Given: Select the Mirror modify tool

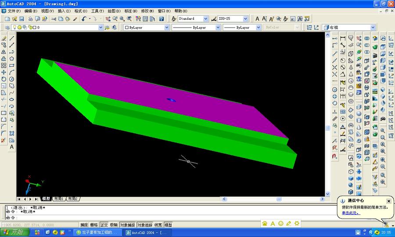Looking at the screenshot, I should coord(4,52).
